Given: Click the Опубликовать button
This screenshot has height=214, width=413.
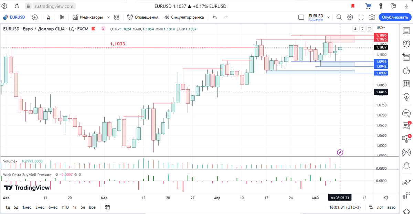Looking at the screenshot, I should point(395,17).
